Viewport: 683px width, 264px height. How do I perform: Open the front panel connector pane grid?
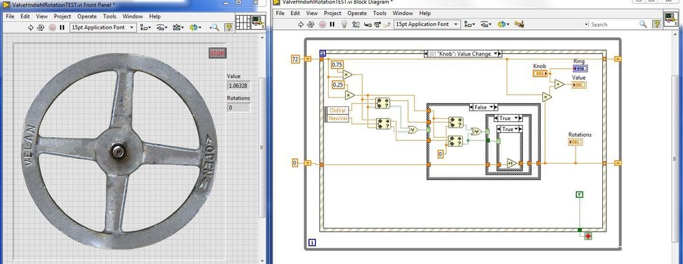[243, 23]
